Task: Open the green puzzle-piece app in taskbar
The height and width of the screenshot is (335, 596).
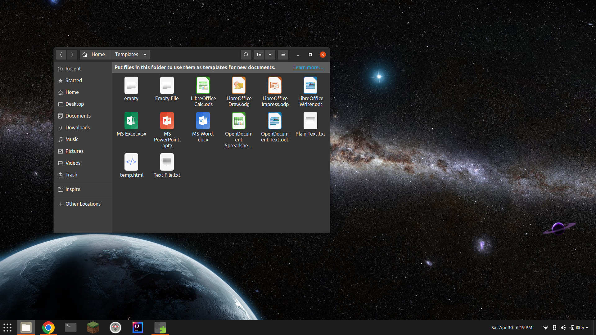Action: coord(160,328)
